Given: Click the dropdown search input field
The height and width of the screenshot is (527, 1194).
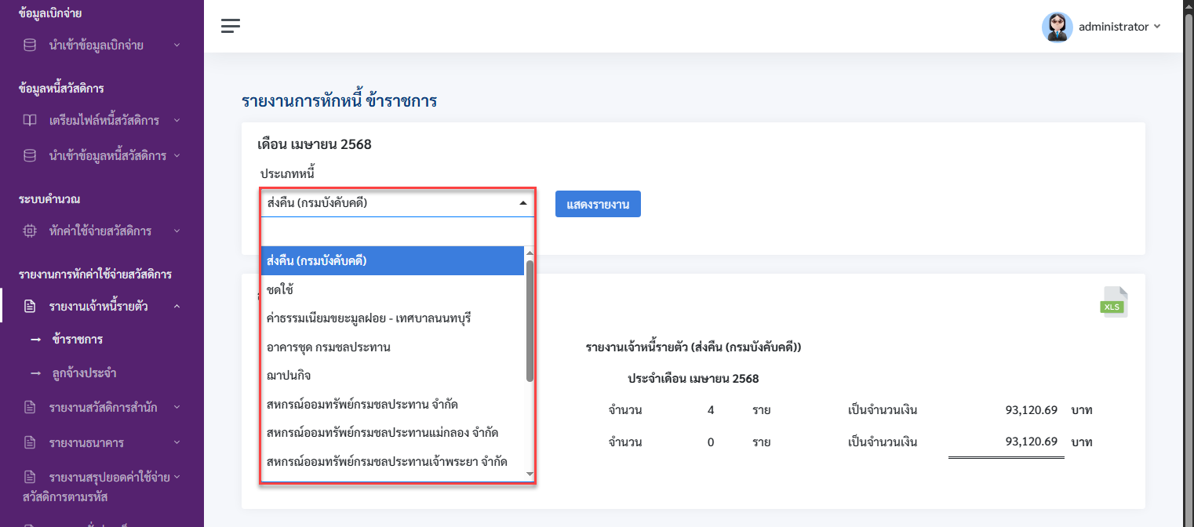Looking at the screenshot, I should [398, 231].
